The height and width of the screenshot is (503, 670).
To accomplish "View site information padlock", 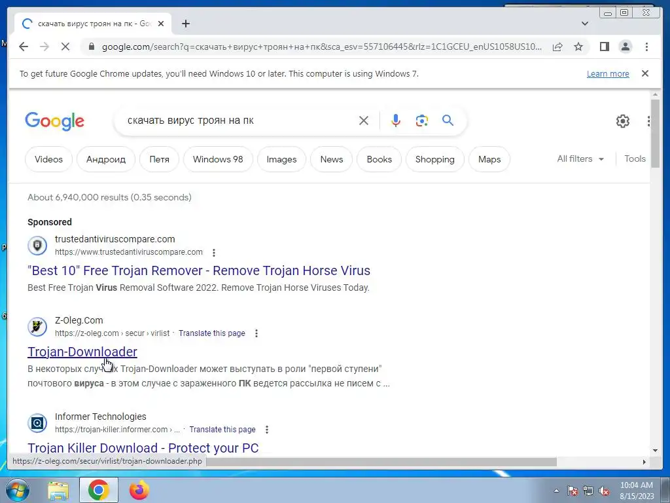I will (x=91, y=47).
